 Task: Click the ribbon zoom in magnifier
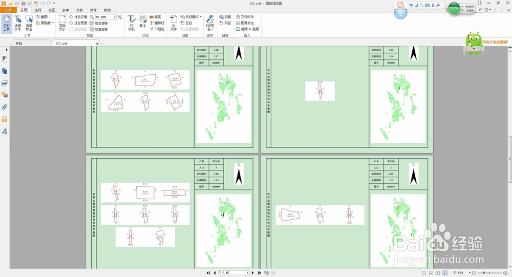click(120, 17)
